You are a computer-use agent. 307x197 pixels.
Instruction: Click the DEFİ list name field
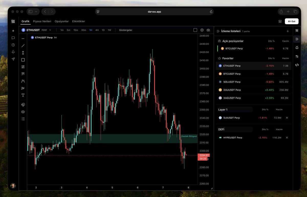coord(235,129)
